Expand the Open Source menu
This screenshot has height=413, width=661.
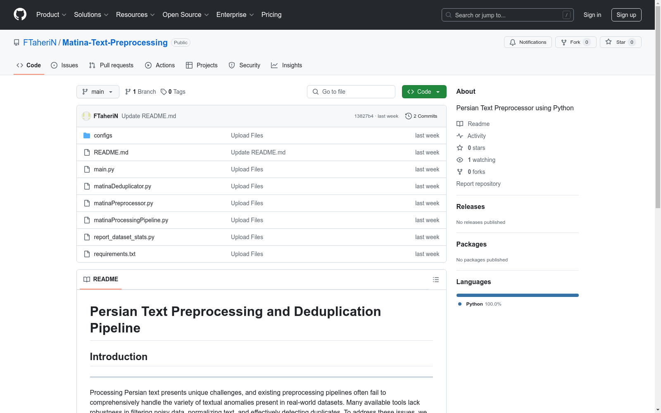[x=186, y=15]
